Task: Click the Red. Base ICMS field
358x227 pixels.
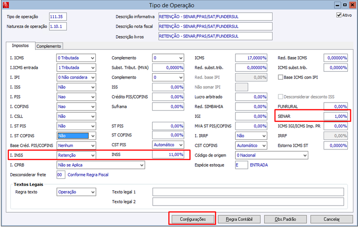Action: [x=336, y=58]
